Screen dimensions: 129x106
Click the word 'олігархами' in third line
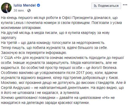(x=32, y=28)
